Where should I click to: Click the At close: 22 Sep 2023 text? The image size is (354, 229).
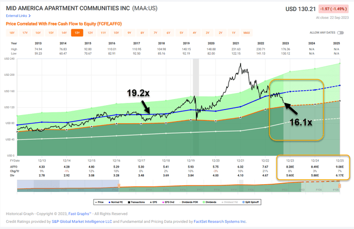(332, 18)
